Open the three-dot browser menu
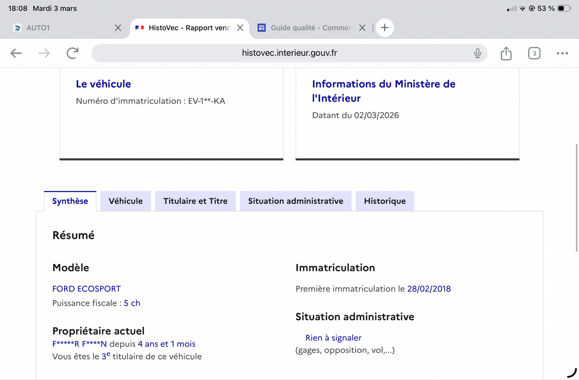Viewport: 579px width, 380px height. [562, 54]
